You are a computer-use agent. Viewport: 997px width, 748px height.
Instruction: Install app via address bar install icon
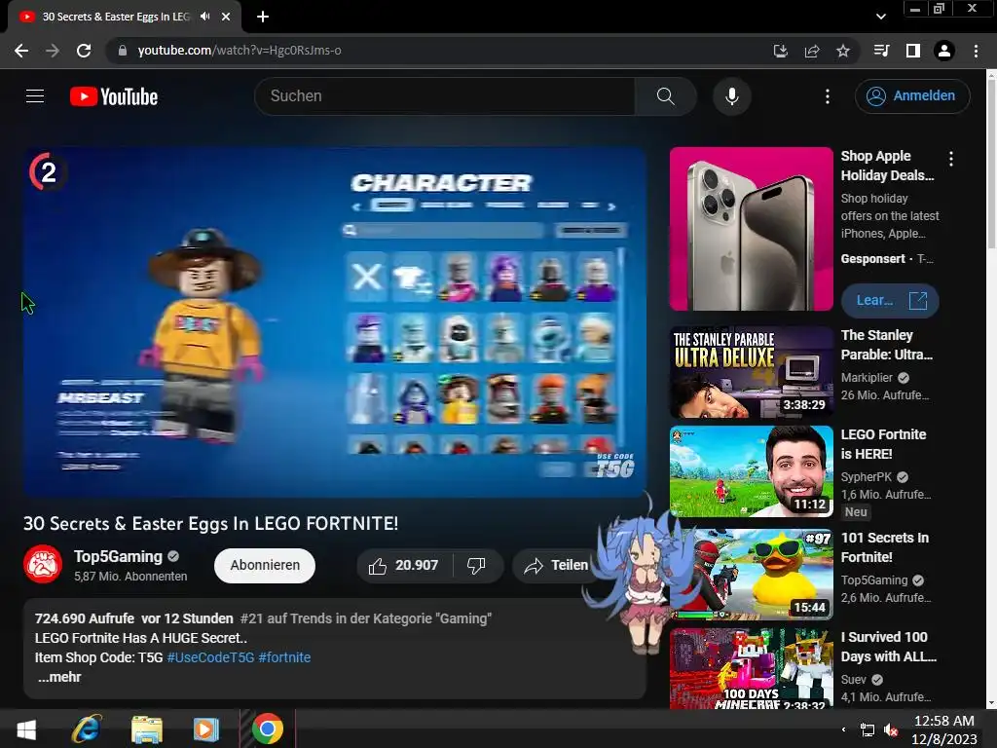pos(781,51)
